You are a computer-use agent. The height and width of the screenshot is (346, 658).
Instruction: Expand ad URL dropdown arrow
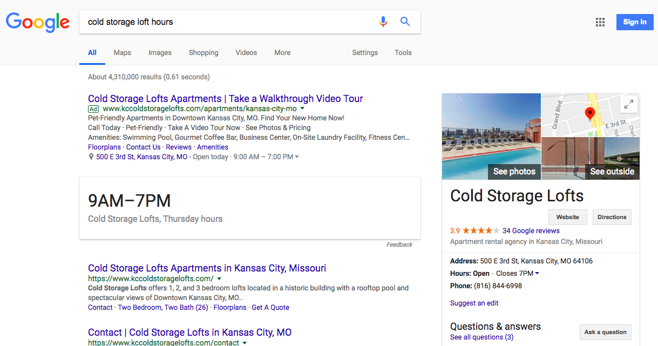click(x=302, y=108)
